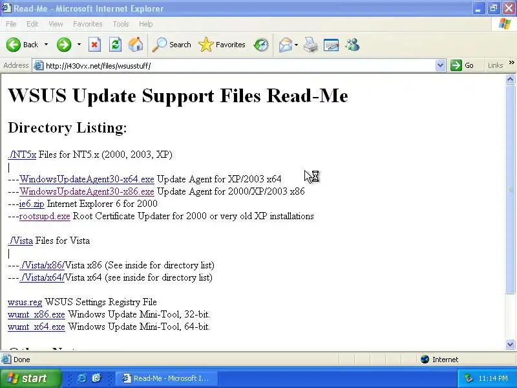Open the Edit menu
This screenshot has width=517, height=388.
(x=32, y=24)
